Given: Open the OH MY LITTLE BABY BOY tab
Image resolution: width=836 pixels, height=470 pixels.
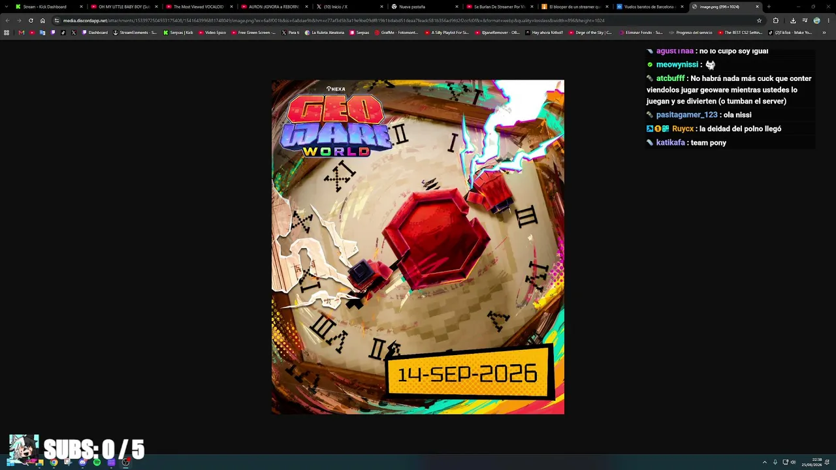Looking at the screenshot, I should (124, 7).
